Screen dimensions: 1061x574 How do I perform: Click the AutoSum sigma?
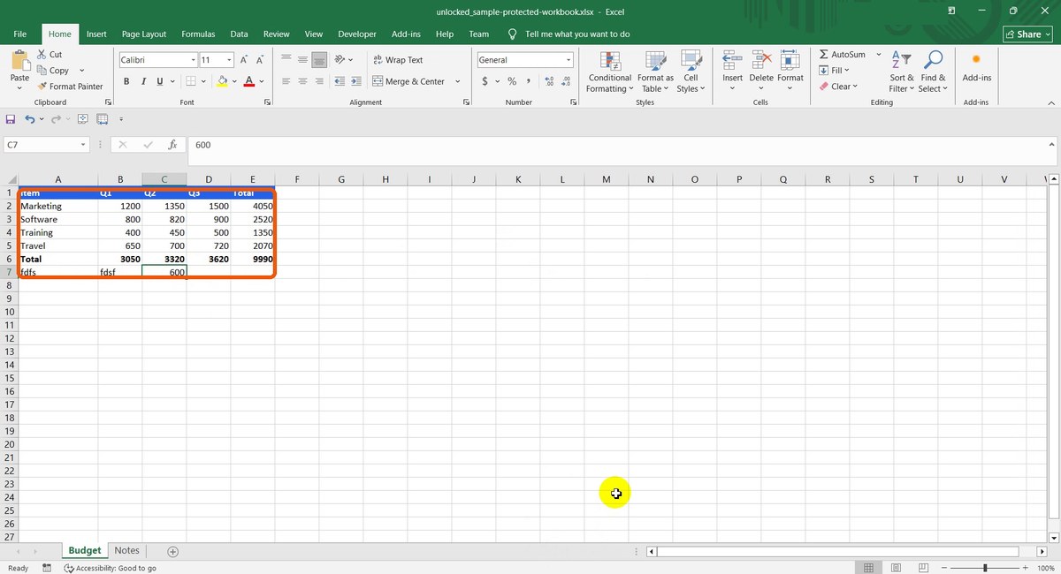pos(824,55)
